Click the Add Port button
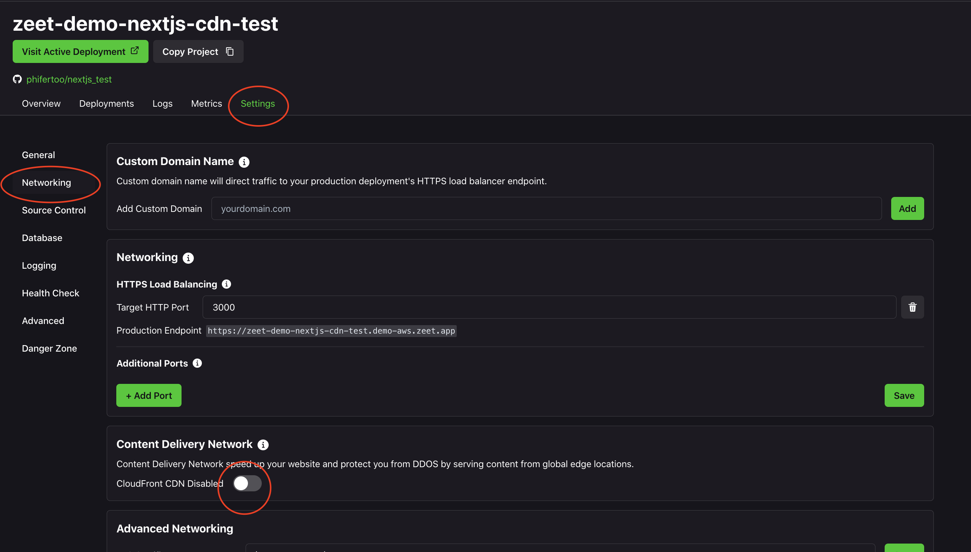Screen dimensions: 971x552 [x=149, y=395]
